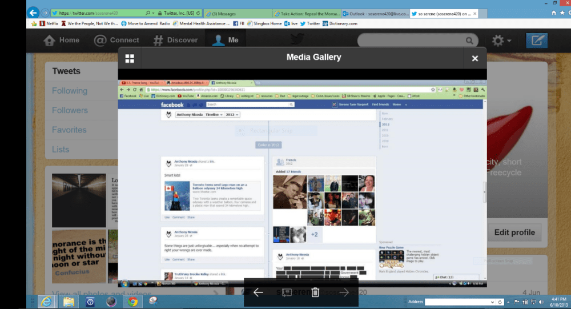Click the Twitter search input field
The width and height of the screenshot is (571, 309).
point(411,41)
